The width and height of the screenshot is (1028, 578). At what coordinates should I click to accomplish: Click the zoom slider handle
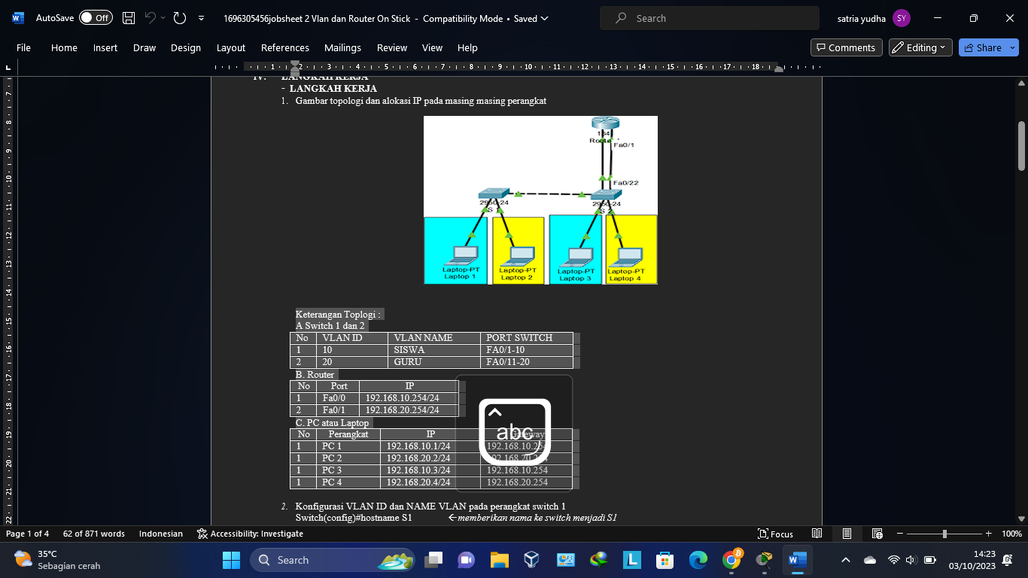[x=944, y=534]
